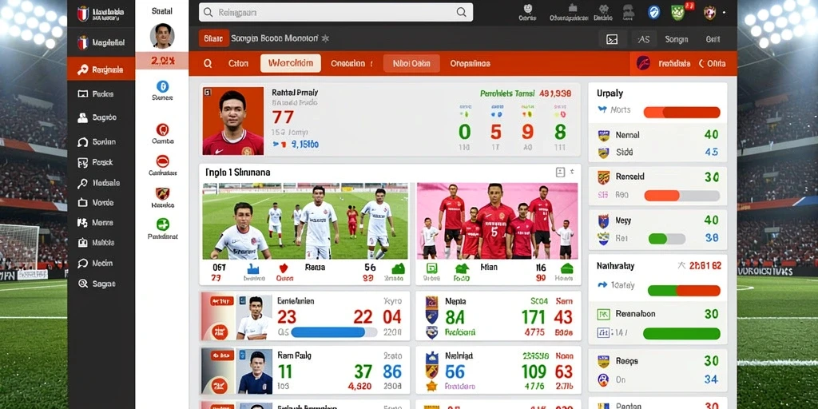
Task: Click the small square icon at the highlights panel top right
Action: click(x=560, y=173)
